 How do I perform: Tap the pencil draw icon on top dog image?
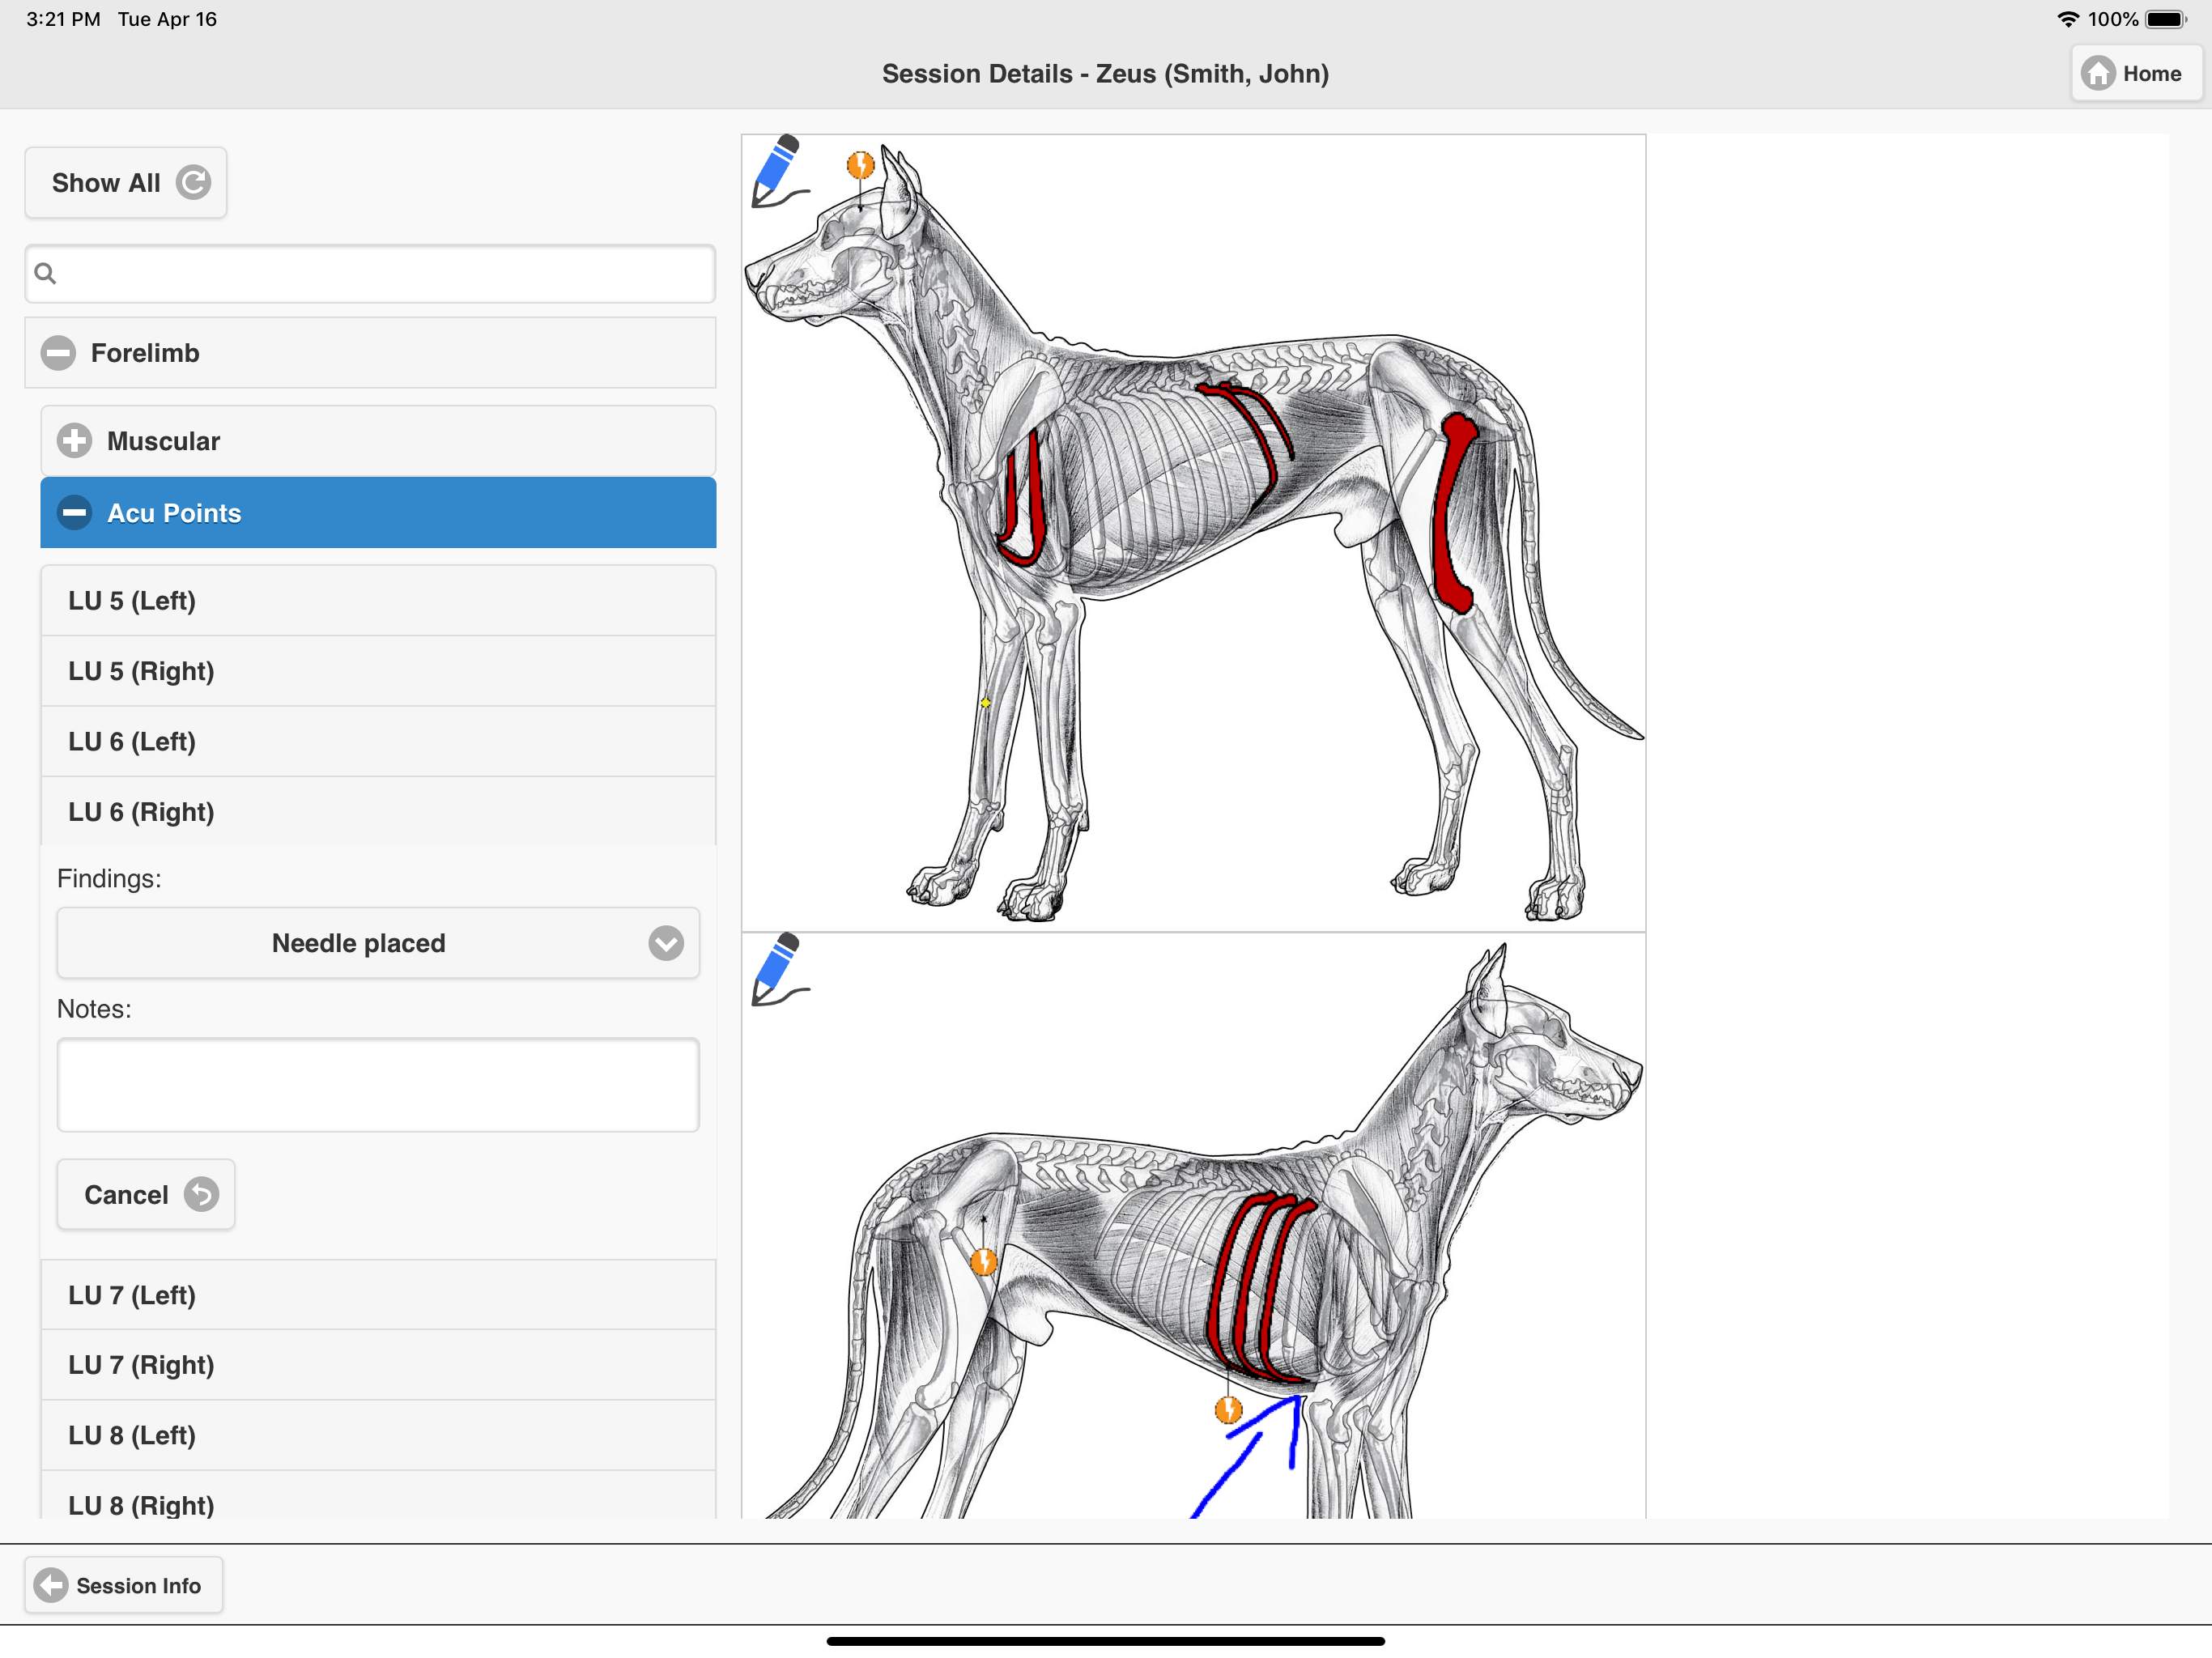pyautogui.click(x=780, y=171)
